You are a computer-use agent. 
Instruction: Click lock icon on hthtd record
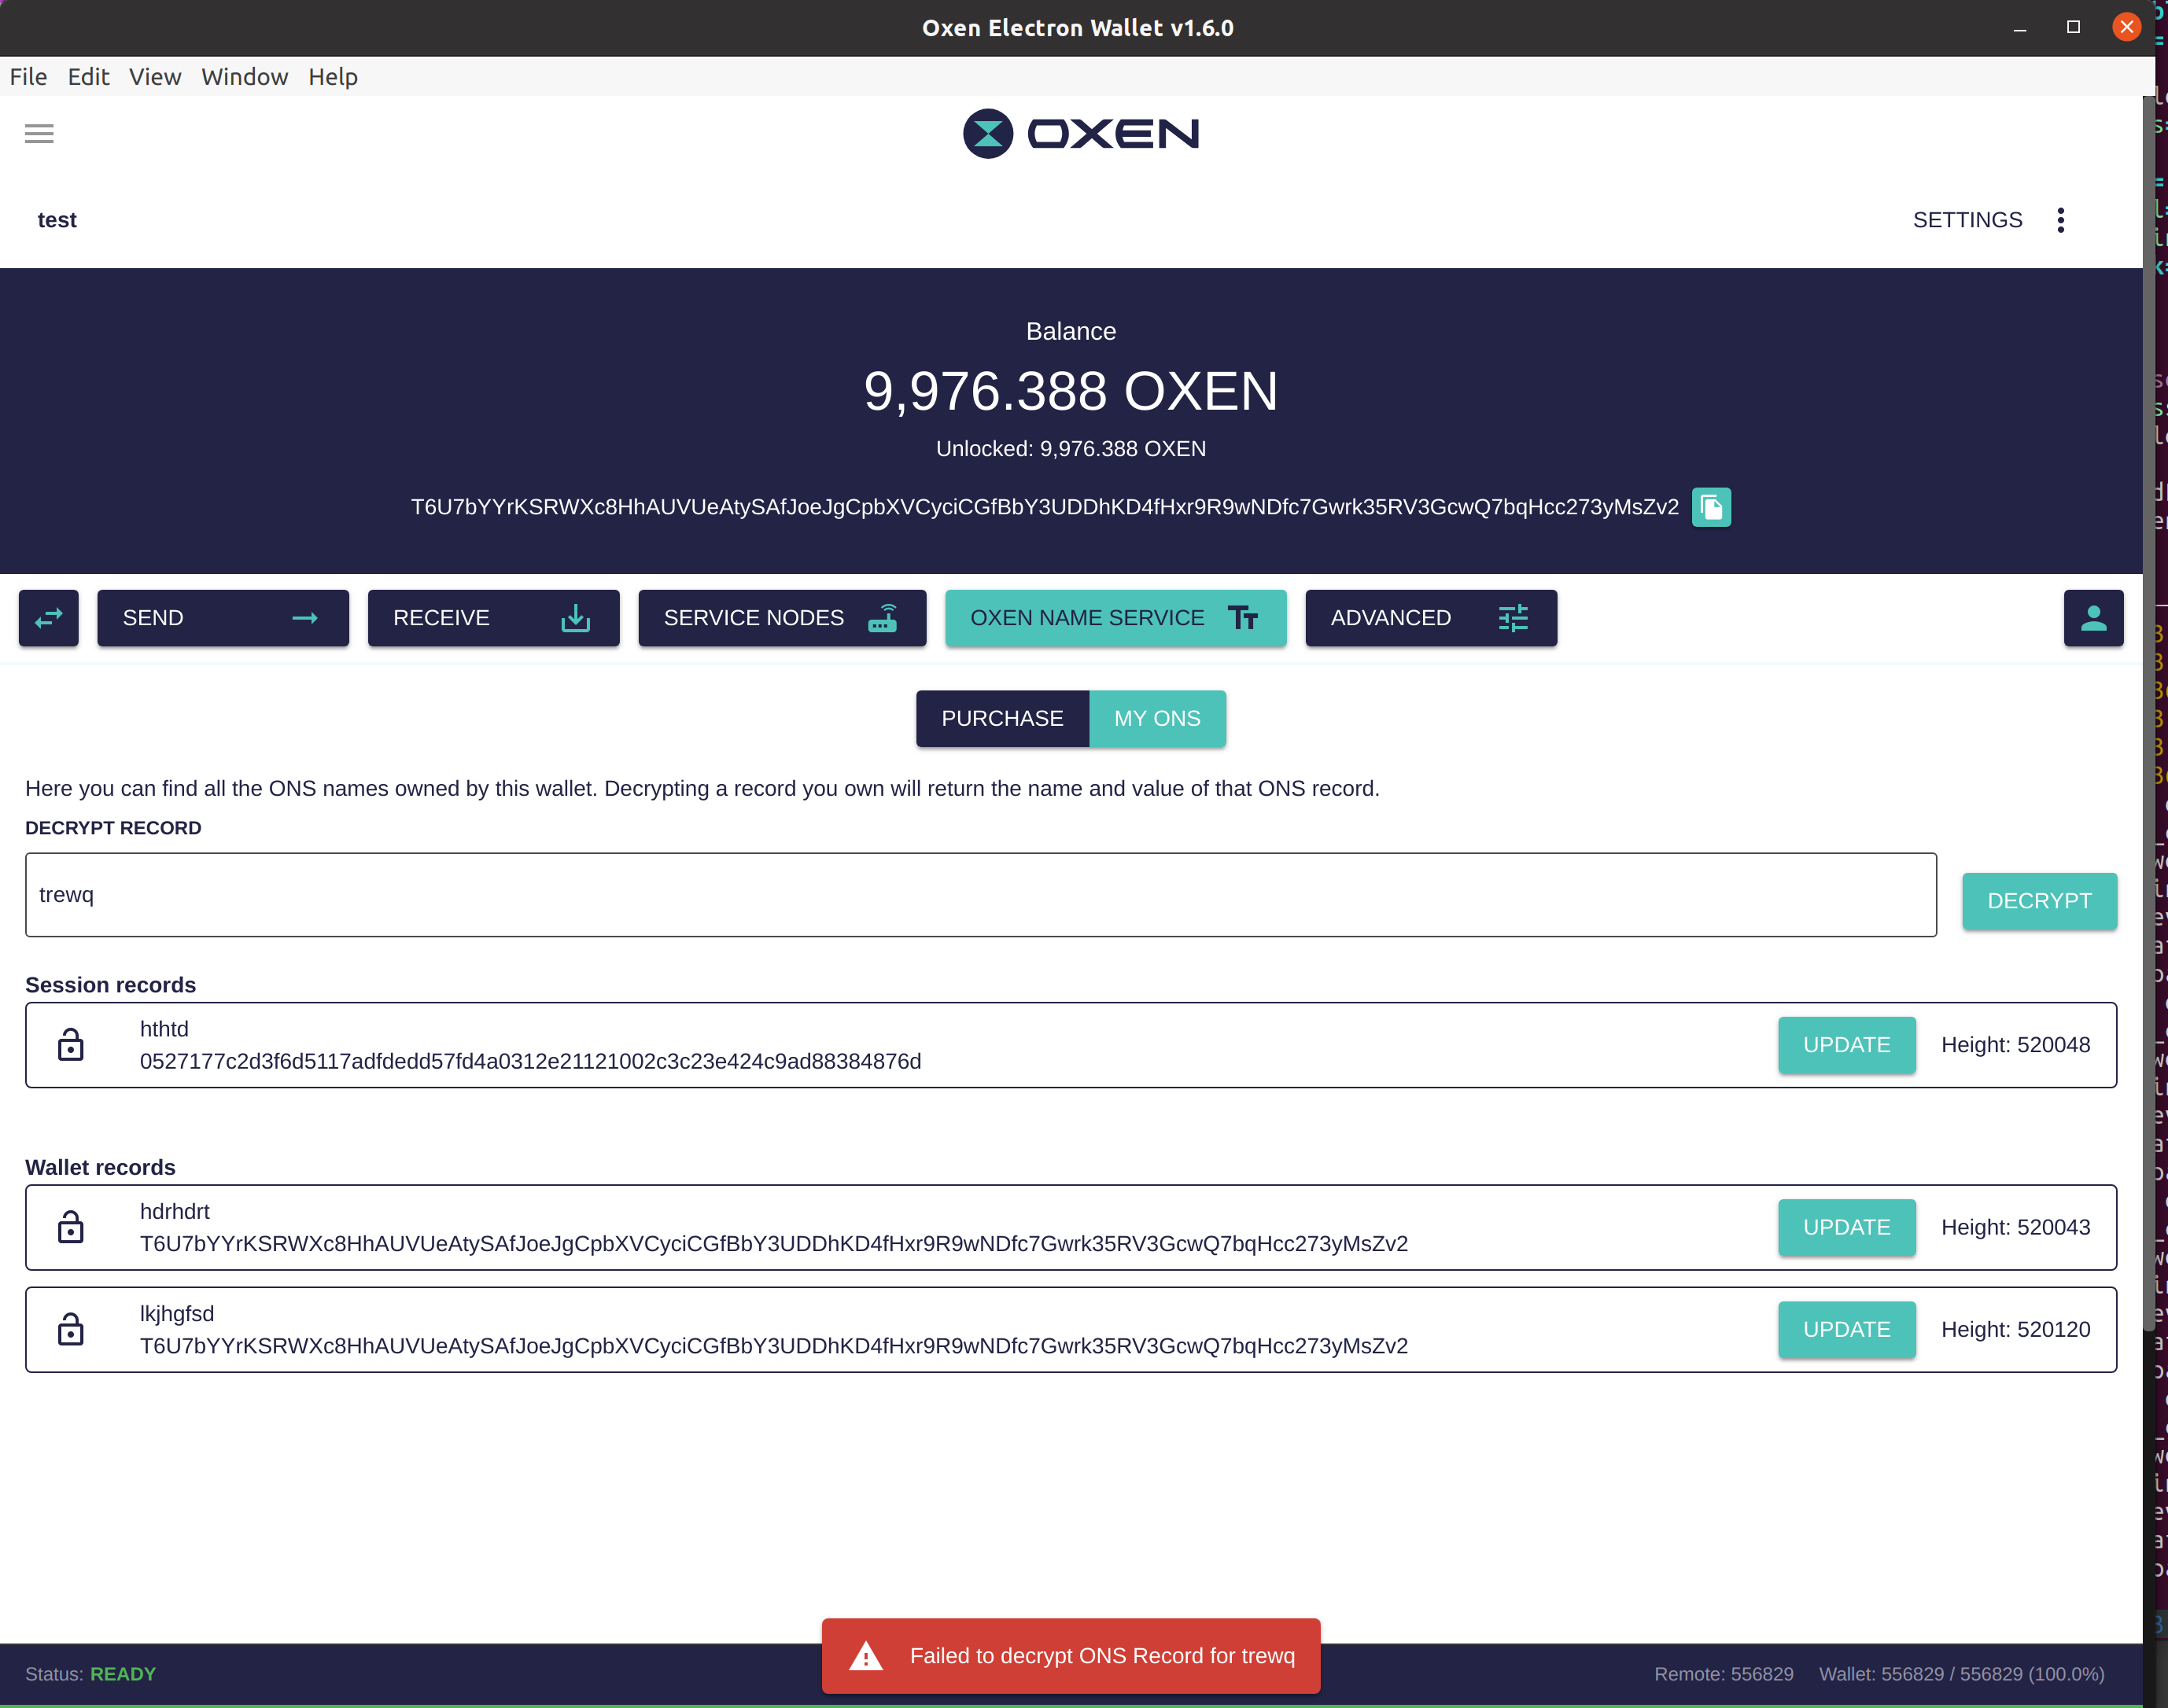(70, 1045)
